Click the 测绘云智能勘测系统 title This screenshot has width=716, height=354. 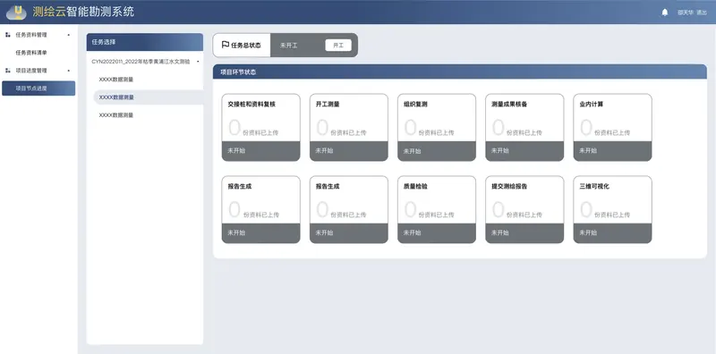[x=83, y=12]
